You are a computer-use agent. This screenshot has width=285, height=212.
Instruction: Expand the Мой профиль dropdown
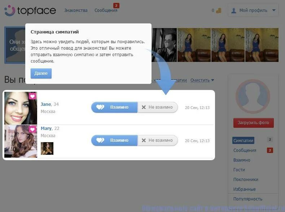(x=253, y=10)
